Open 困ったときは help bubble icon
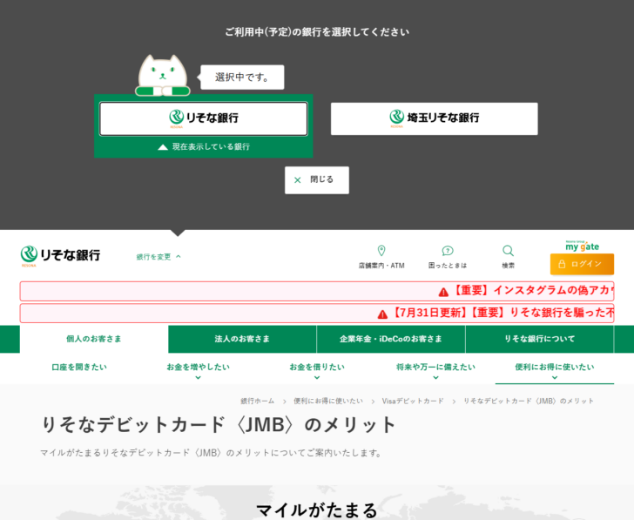The image size is (634, 520). 448,251
